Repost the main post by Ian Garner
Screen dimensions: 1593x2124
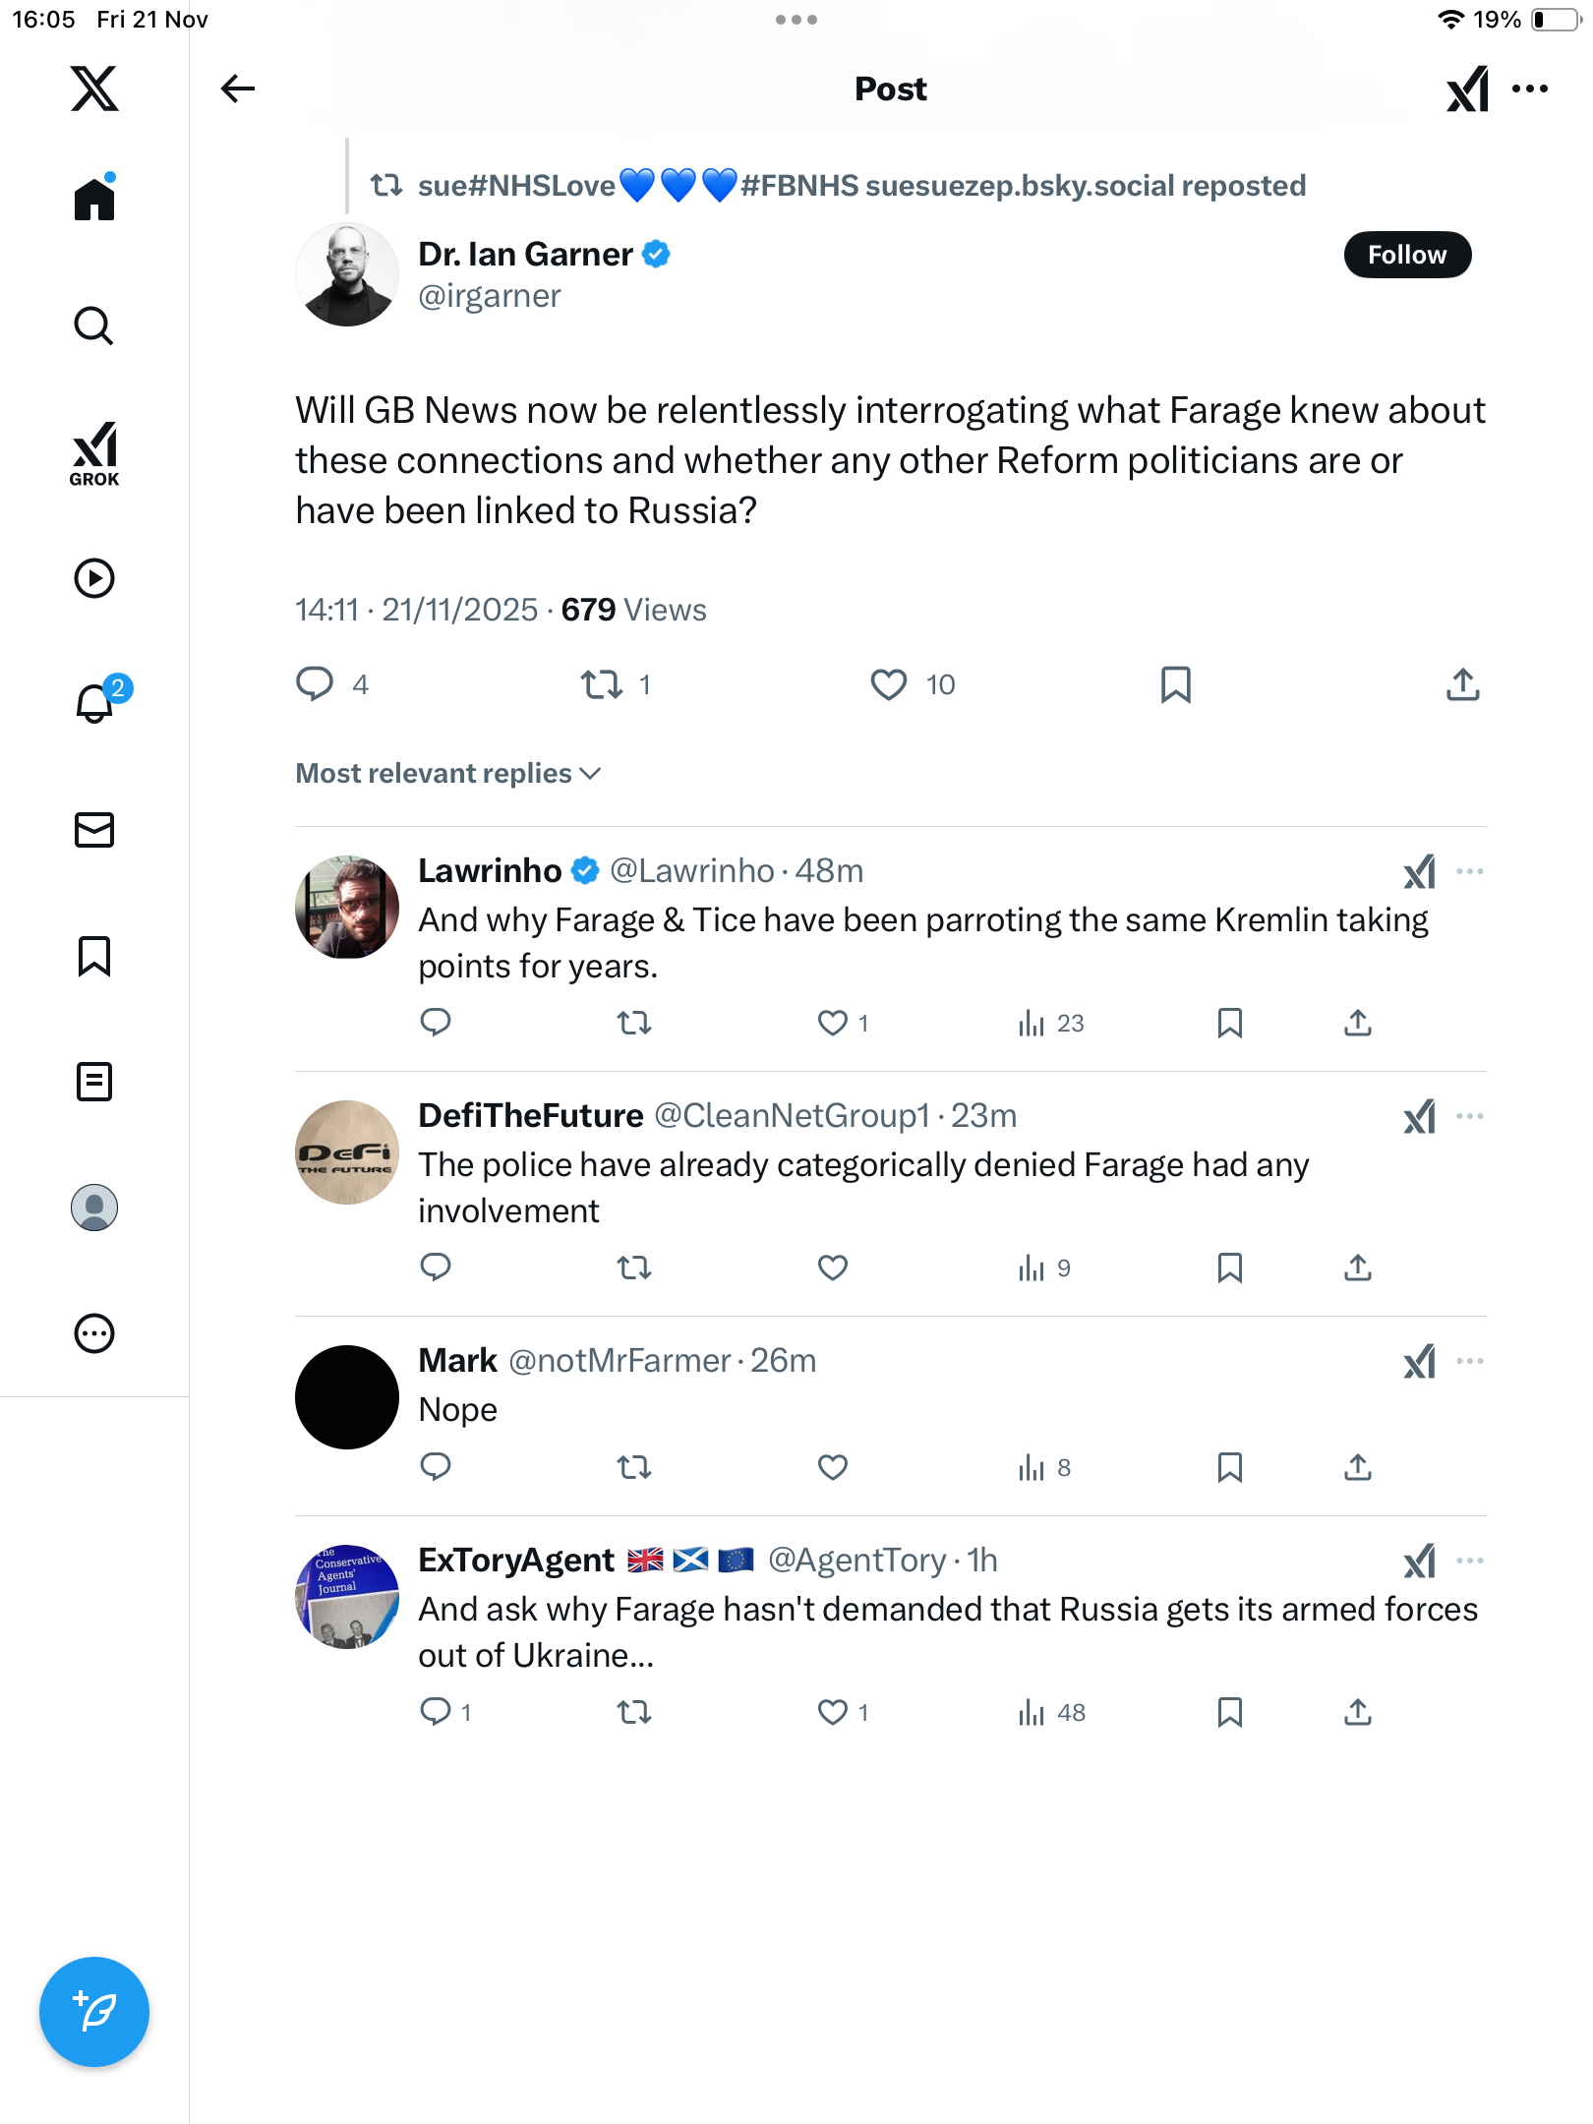601,684
